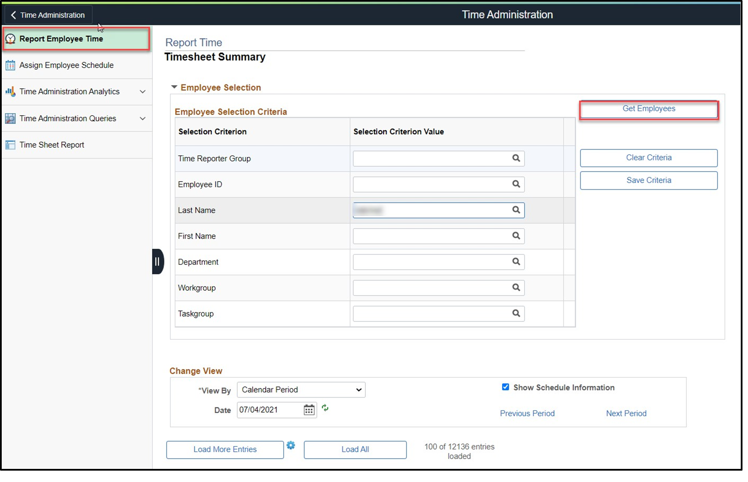The width and height of the screenshot is (748, 482).
Task: Click the Time Administration Queries icon
Action: click(10, 118)
